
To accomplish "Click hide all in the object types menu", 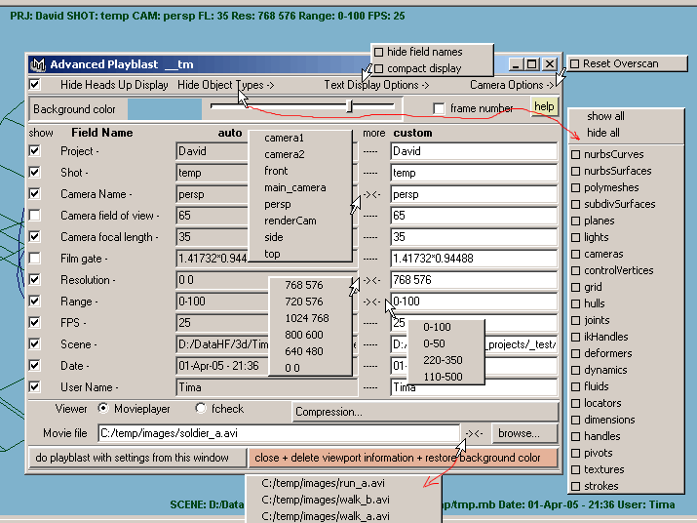I will coord(603,133).
